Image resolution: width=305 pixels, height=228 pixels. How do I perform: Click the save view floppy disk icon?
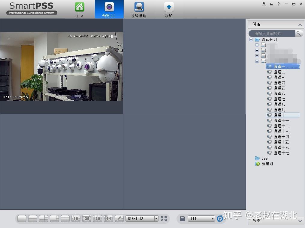click(x=182, y=219)
